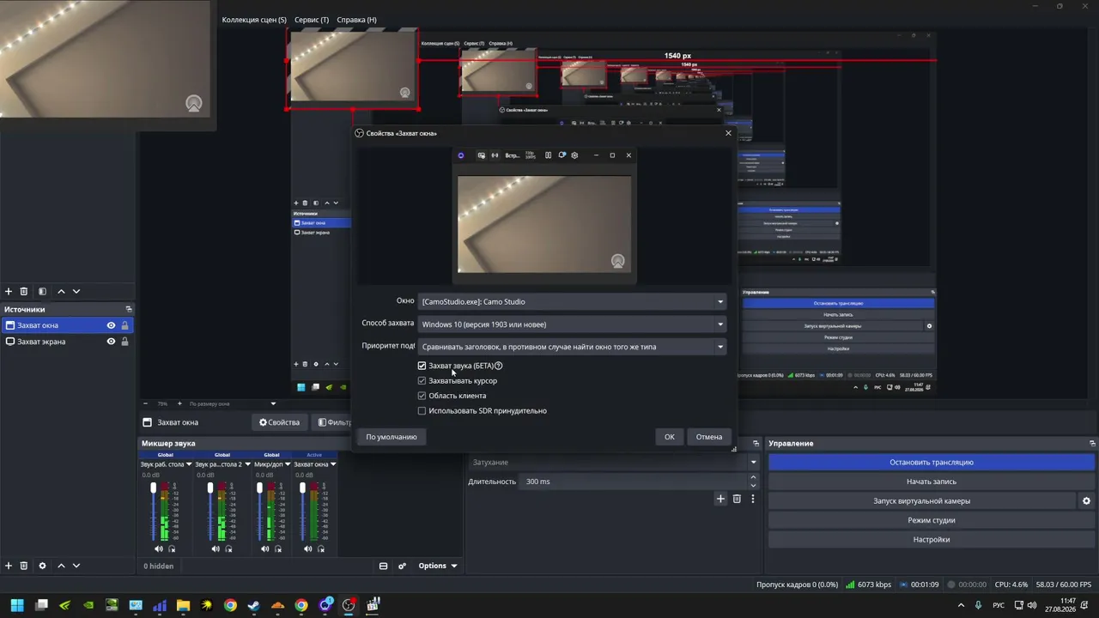Mute the Звук раб. стола channel
1099x618 pixels.
tap(159, 548)
